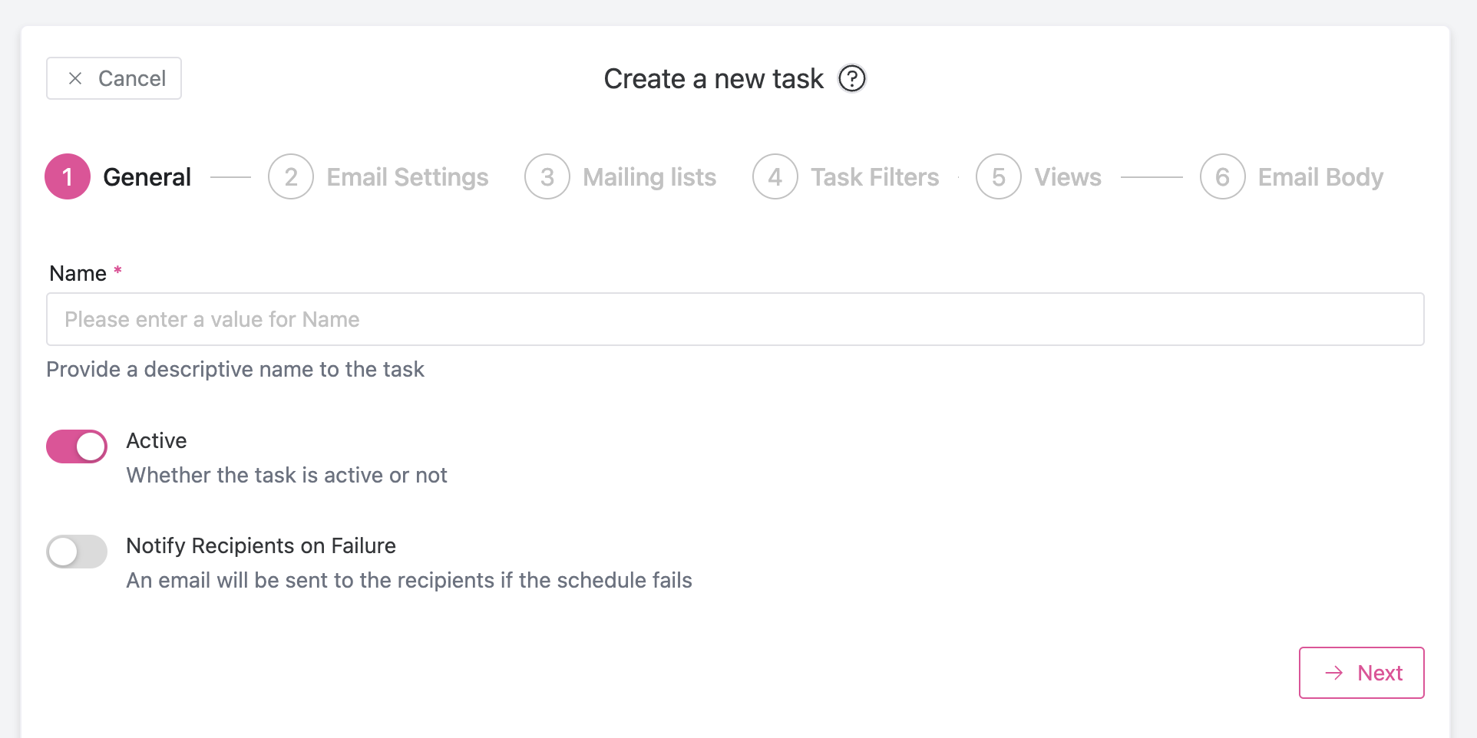Select the step 3 numbered circle
The height and width of the screenshot is (738, 1477).
pos(547,176)
